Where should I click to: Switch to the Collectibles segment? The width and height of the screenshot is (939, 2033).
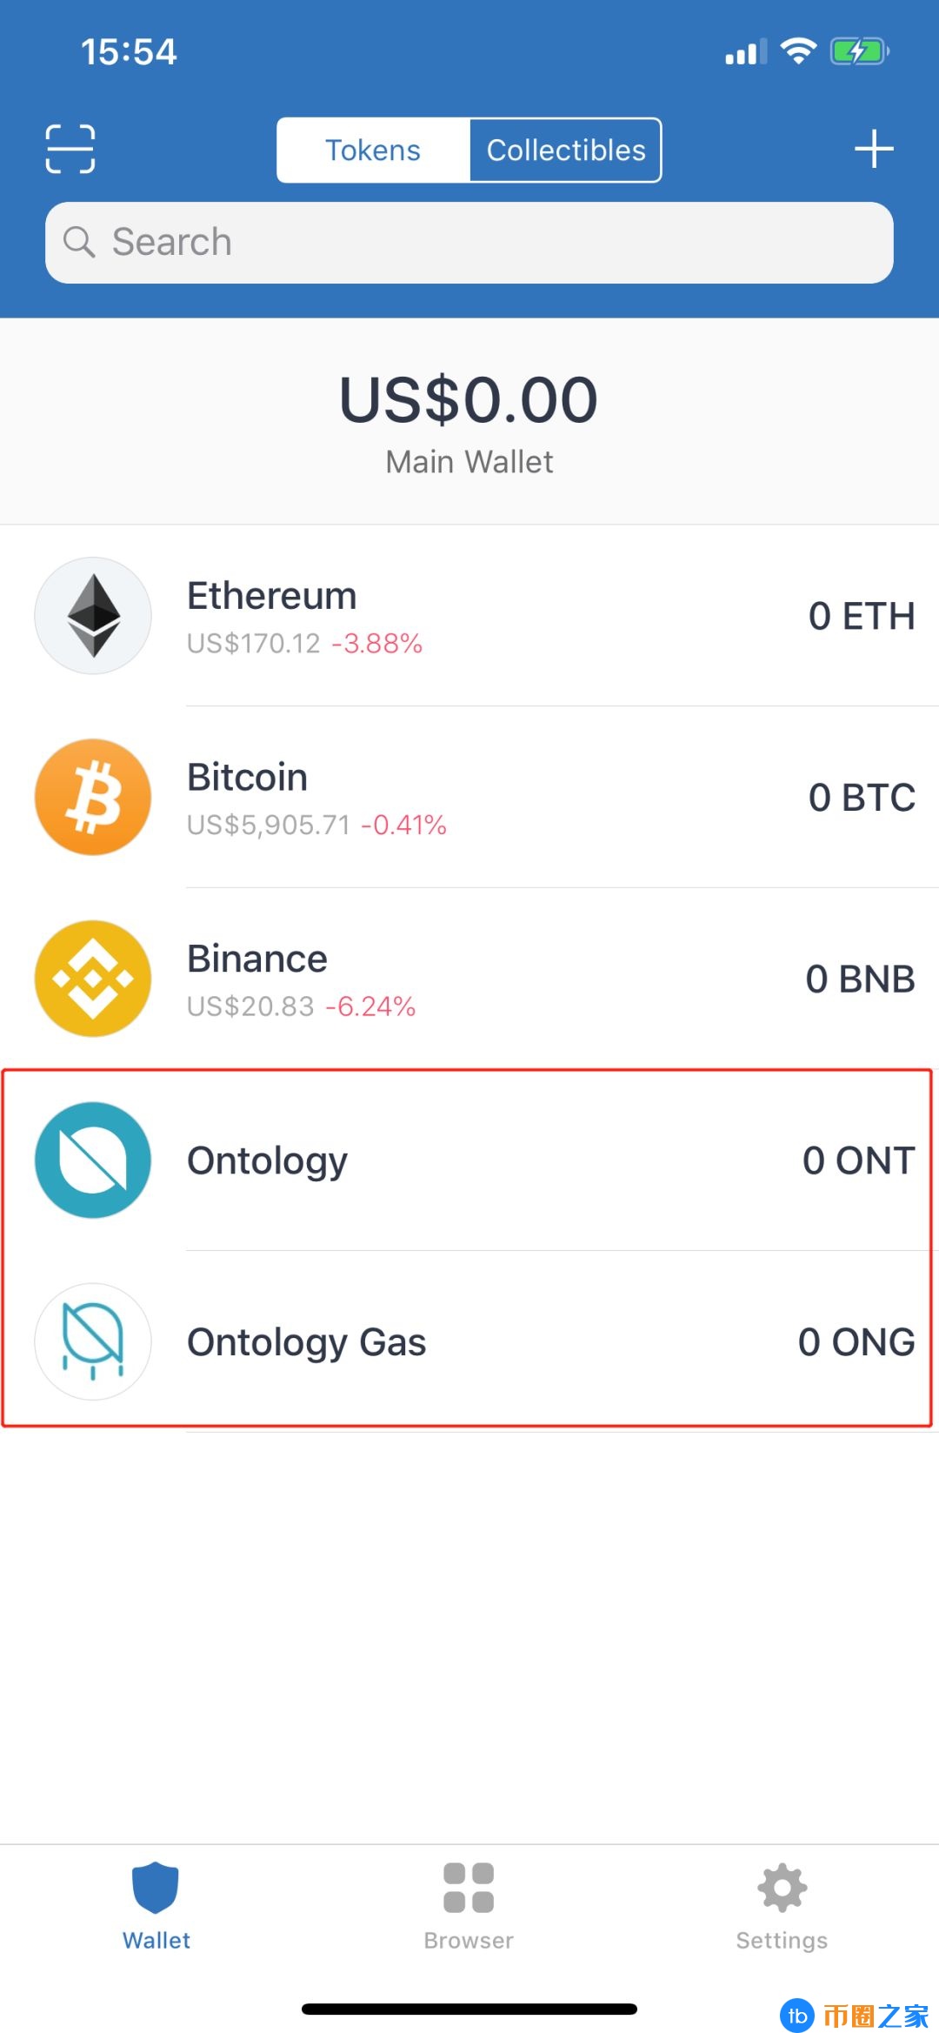click(x=566, y=150)
